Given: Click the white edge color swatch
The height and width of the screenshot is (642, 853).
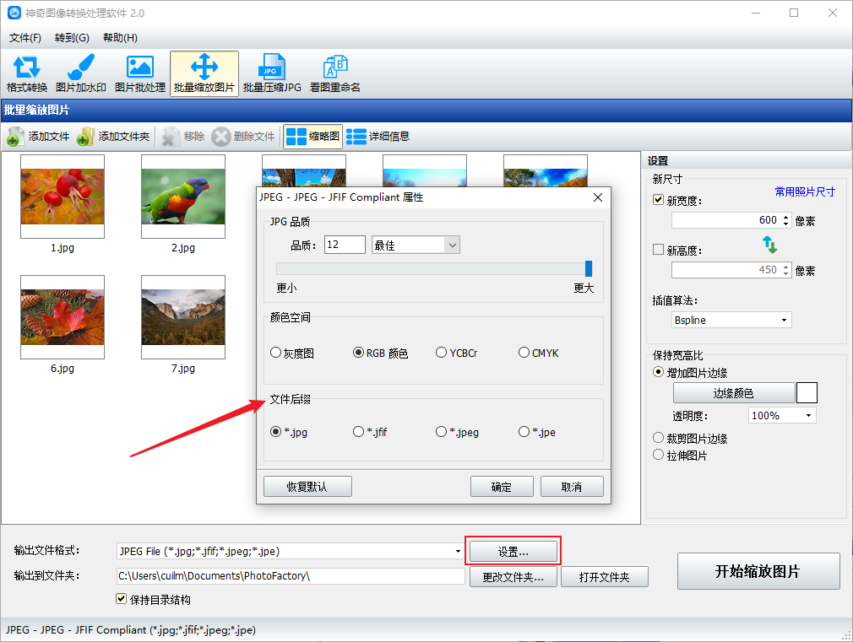Looking at the screenshot, I should (x=807, y=392).
